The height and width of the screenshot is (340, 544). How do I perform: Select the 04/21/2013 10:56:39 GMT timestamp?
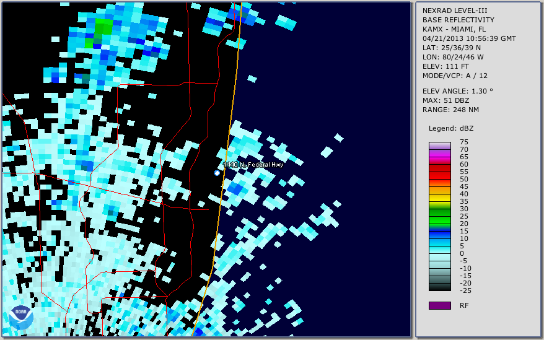pyautogui.click(x=469, y=38)
